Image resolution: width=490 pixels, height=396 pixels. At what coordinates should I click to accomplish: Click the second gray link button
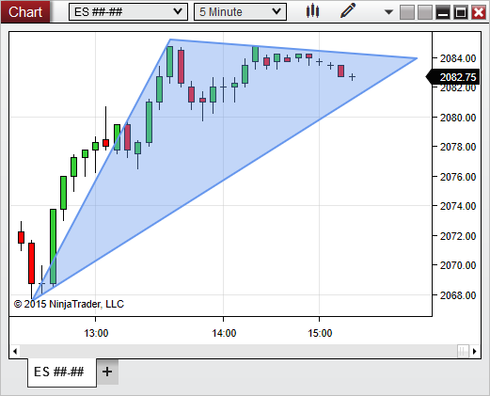(x=425, y=12)
